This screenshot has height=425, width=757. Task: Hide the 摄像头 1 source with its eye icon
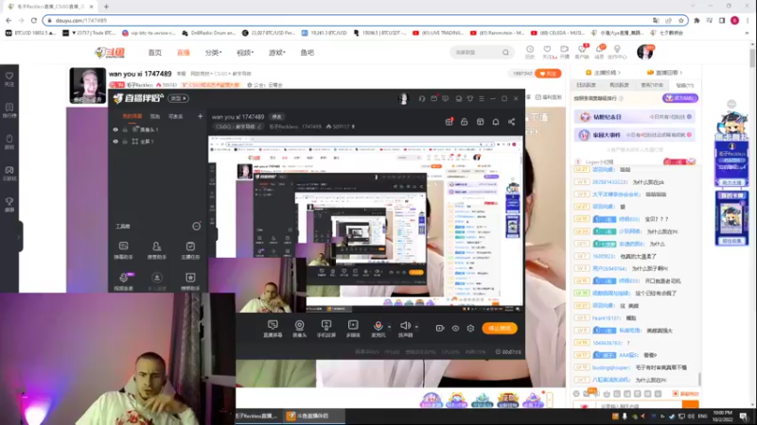click(x=115, y=129)
